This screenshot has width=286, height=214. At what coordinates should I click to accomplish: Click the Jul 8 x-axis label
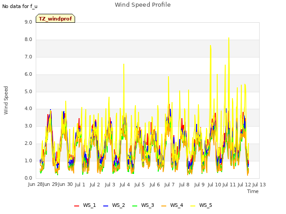click(x=184, y=185)
